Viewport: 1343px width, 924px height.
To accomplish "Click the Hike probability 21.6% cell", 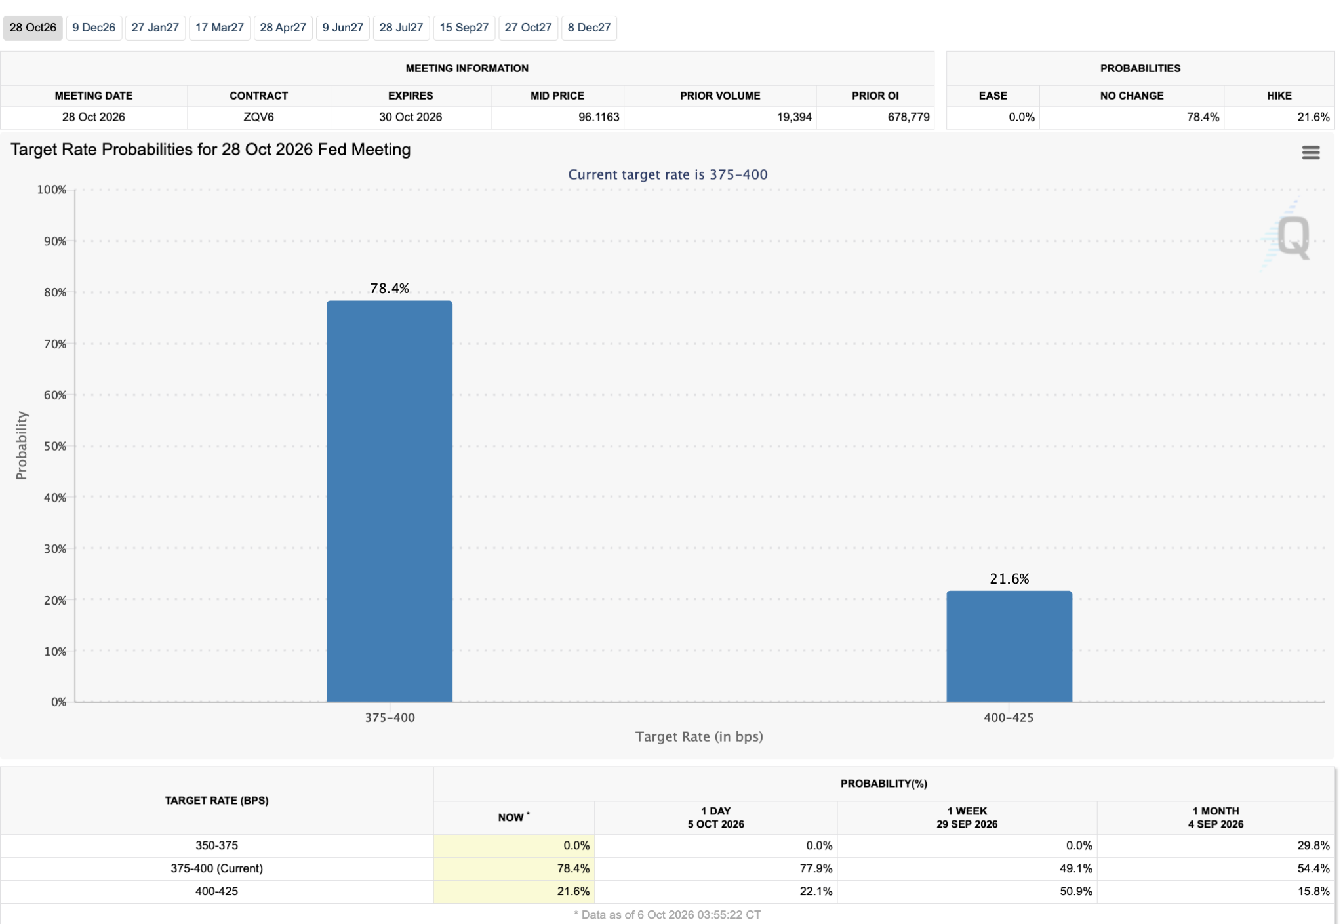I will [1279, 117].
